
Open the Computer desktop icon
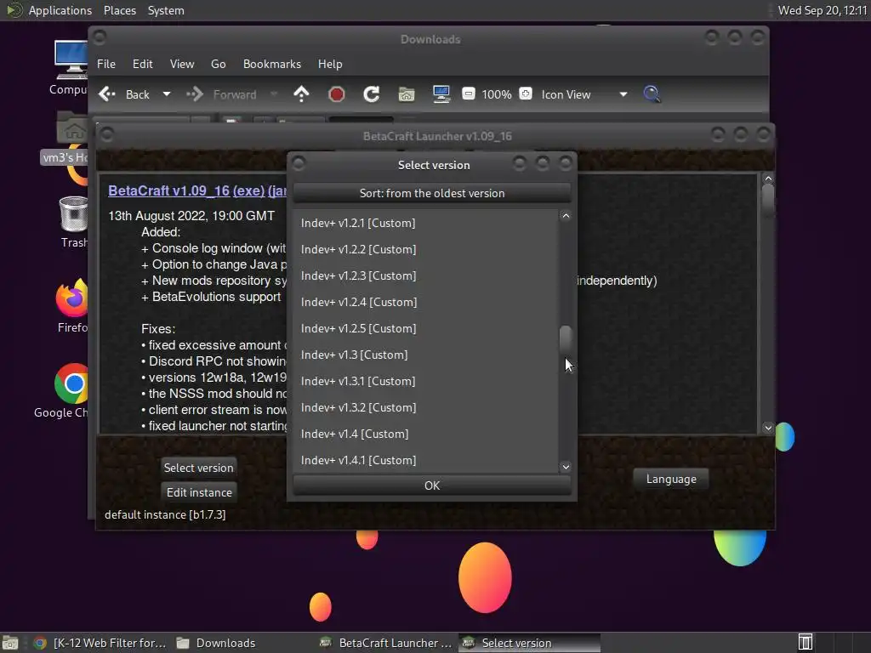click(70, 68)
